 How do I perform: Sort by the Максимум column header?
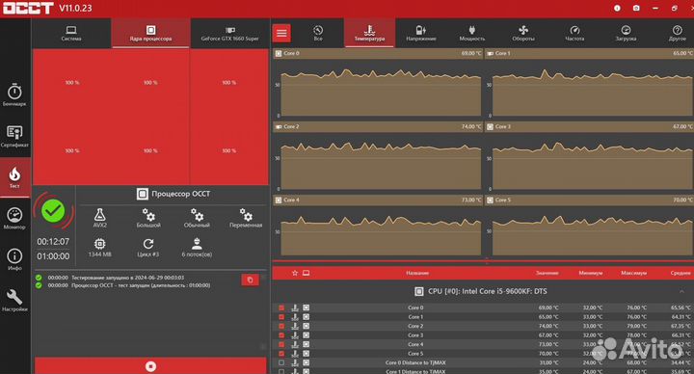pos(634,273)
